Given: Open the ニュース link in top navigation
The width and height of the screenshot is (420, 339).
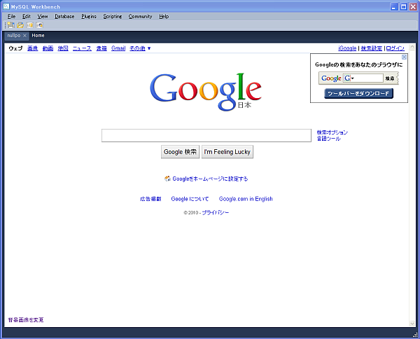Looking at the screenshot, I should tap(82, 48).
